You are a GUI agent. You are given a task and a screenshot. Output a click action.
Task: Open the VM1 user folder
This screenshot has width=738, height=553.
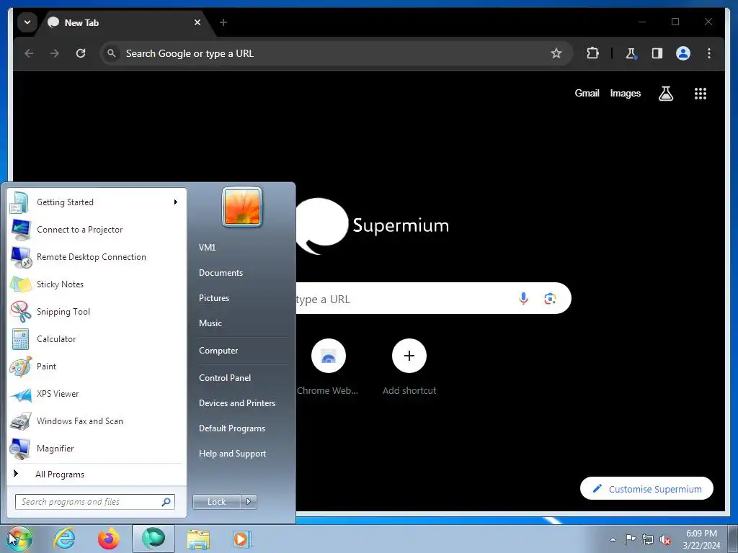click(x=207, y=248)
